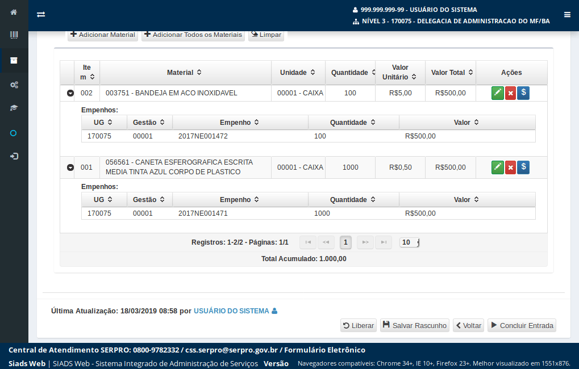Edit the BANDEJA EM ACO INOXIDAVEL item
The height and width of the screenshot is (369, 579).
497,93
